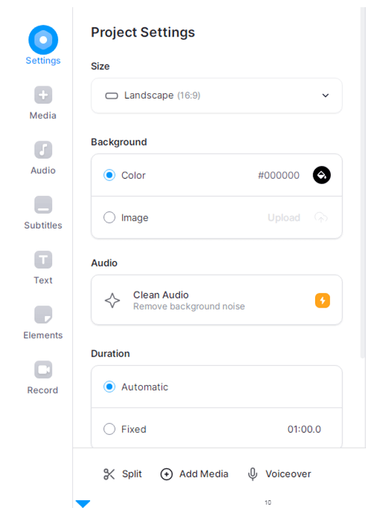
Task: Click the image upload cloud icon
Action: 321,217
